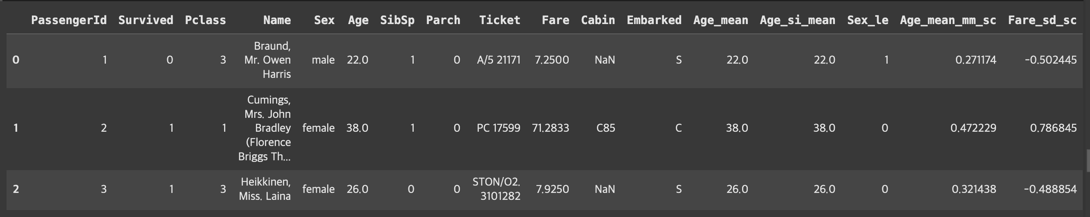Click the ticket cell PC 17599
The image size is (1090, 217).
click(x=498, y=128)
